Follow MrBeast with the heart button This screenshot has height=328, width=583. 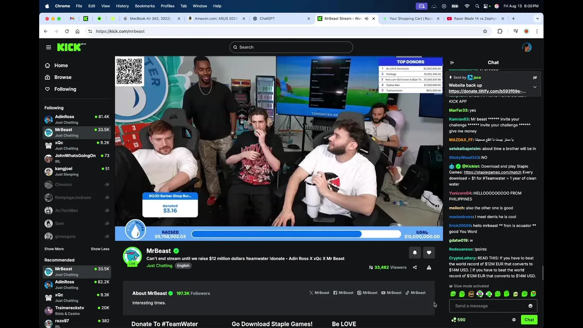429,252
